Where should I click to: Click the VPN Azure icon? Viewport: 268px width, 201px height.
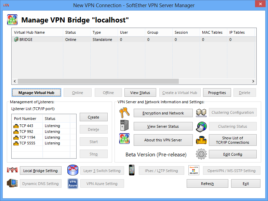[73, 184]
